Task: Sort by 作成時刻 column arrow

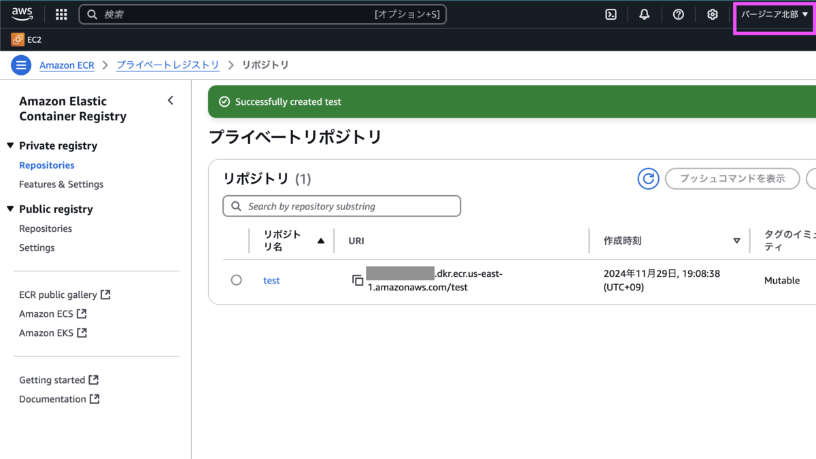Action: click(736, 241)
